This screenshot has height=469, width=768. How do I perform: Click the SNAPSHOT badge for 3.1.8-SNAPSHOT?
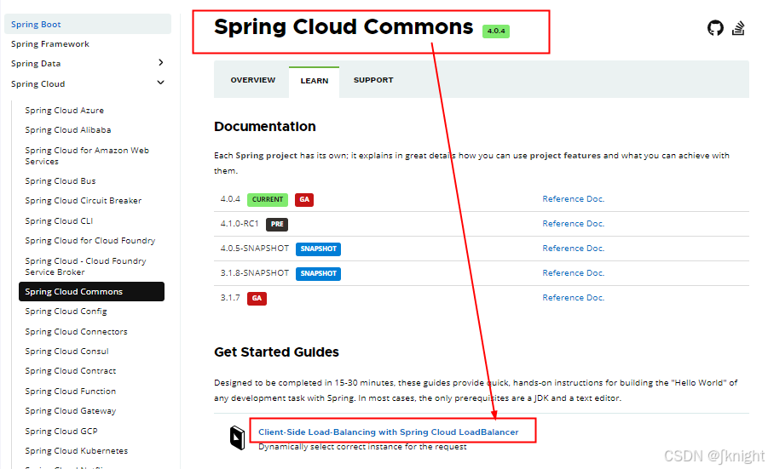(319, 273)
